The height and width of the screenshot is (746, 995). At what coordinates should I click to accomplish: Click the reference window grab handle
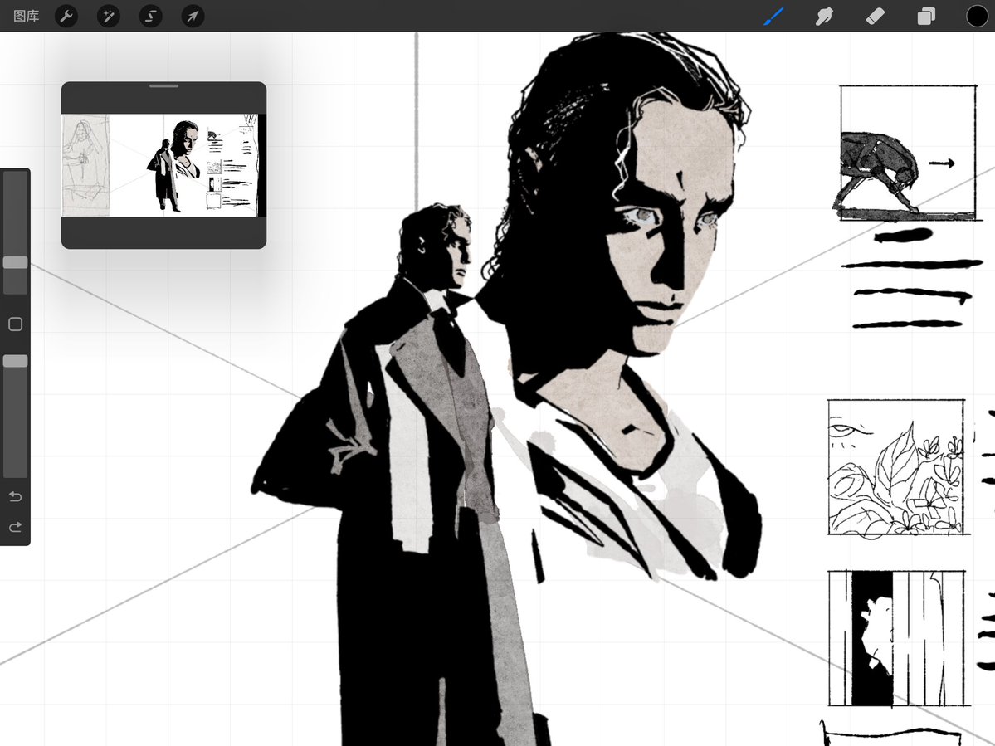click(x=163, y=85)
